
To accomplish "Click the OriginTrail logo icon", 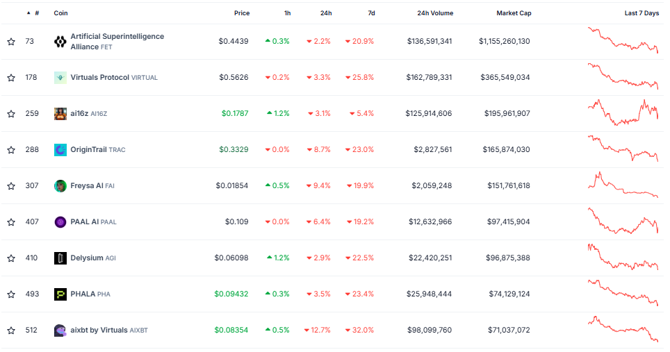I will click(x=60, y=150).
